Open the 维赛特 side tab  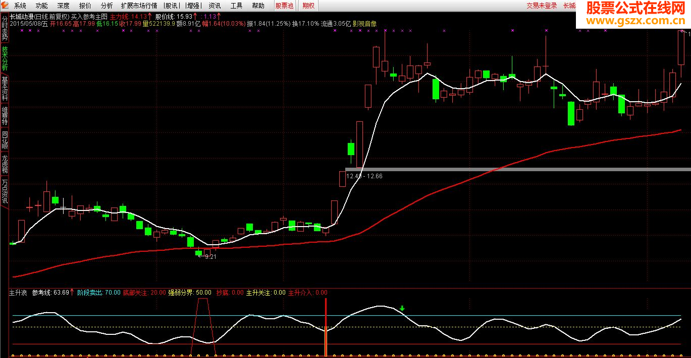point(5,116)
